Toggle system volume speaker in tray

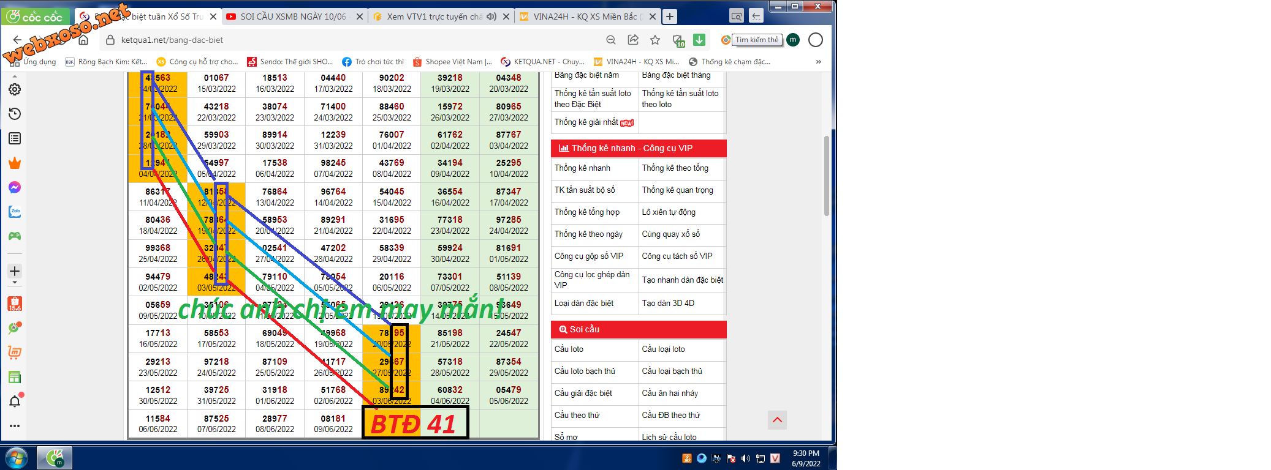[745, 458]
